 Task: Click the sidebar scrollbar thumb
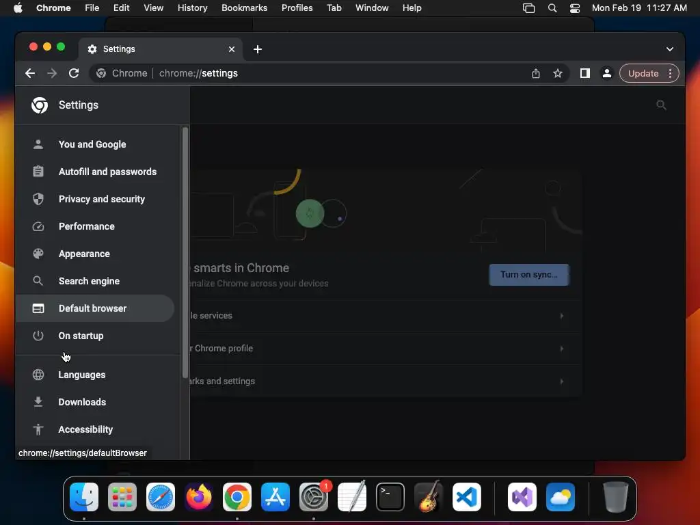point(185,252)
